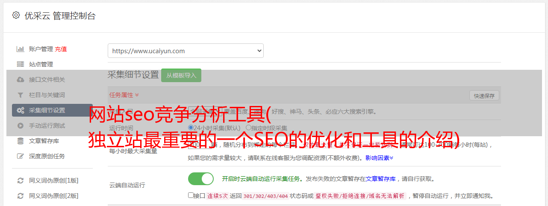Screen dimensions: 548x206
Task: Click the 鉴权失败/拒绝连接/域名无法解析 text
Action: point(360,196)
